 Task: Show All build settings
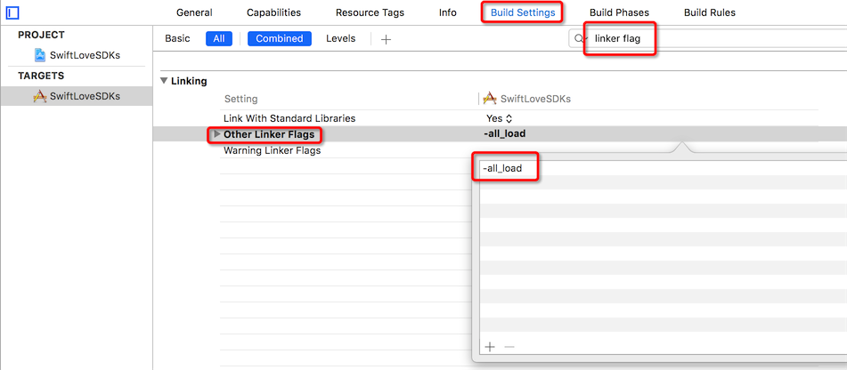click(219, 39)
